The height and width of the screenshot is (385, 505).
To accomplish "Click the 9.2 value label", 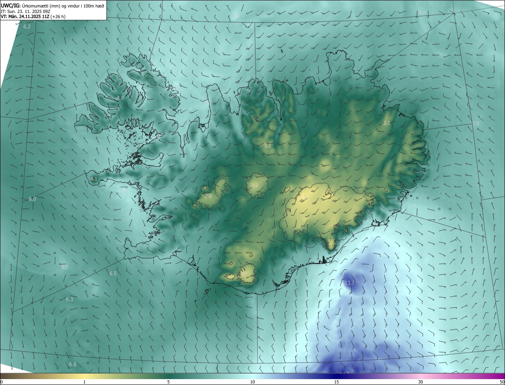I will point(124,190).
